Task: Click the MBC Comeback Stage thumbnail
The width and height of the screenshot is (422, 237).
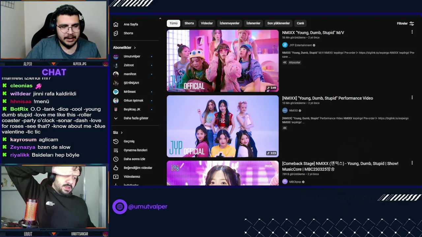Action: point(223,173)
